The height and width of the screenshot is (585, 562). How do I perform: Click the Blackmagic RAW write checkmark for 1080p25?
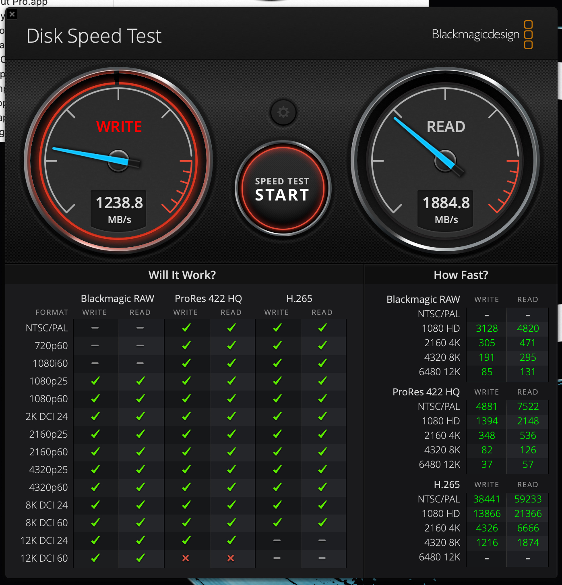click(x=95, y=381)
